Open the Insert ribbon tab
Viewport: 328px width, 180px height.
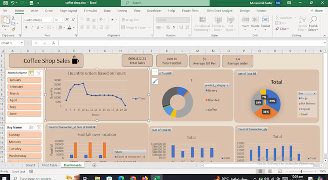click(34, 11)
